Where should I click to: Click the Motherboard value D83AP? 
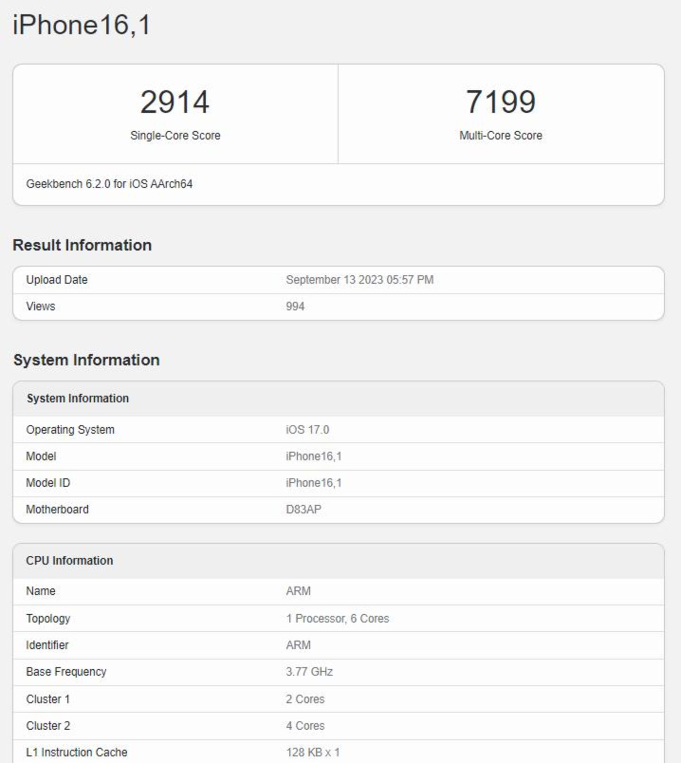pyautogui.click(x=304, y=509)
